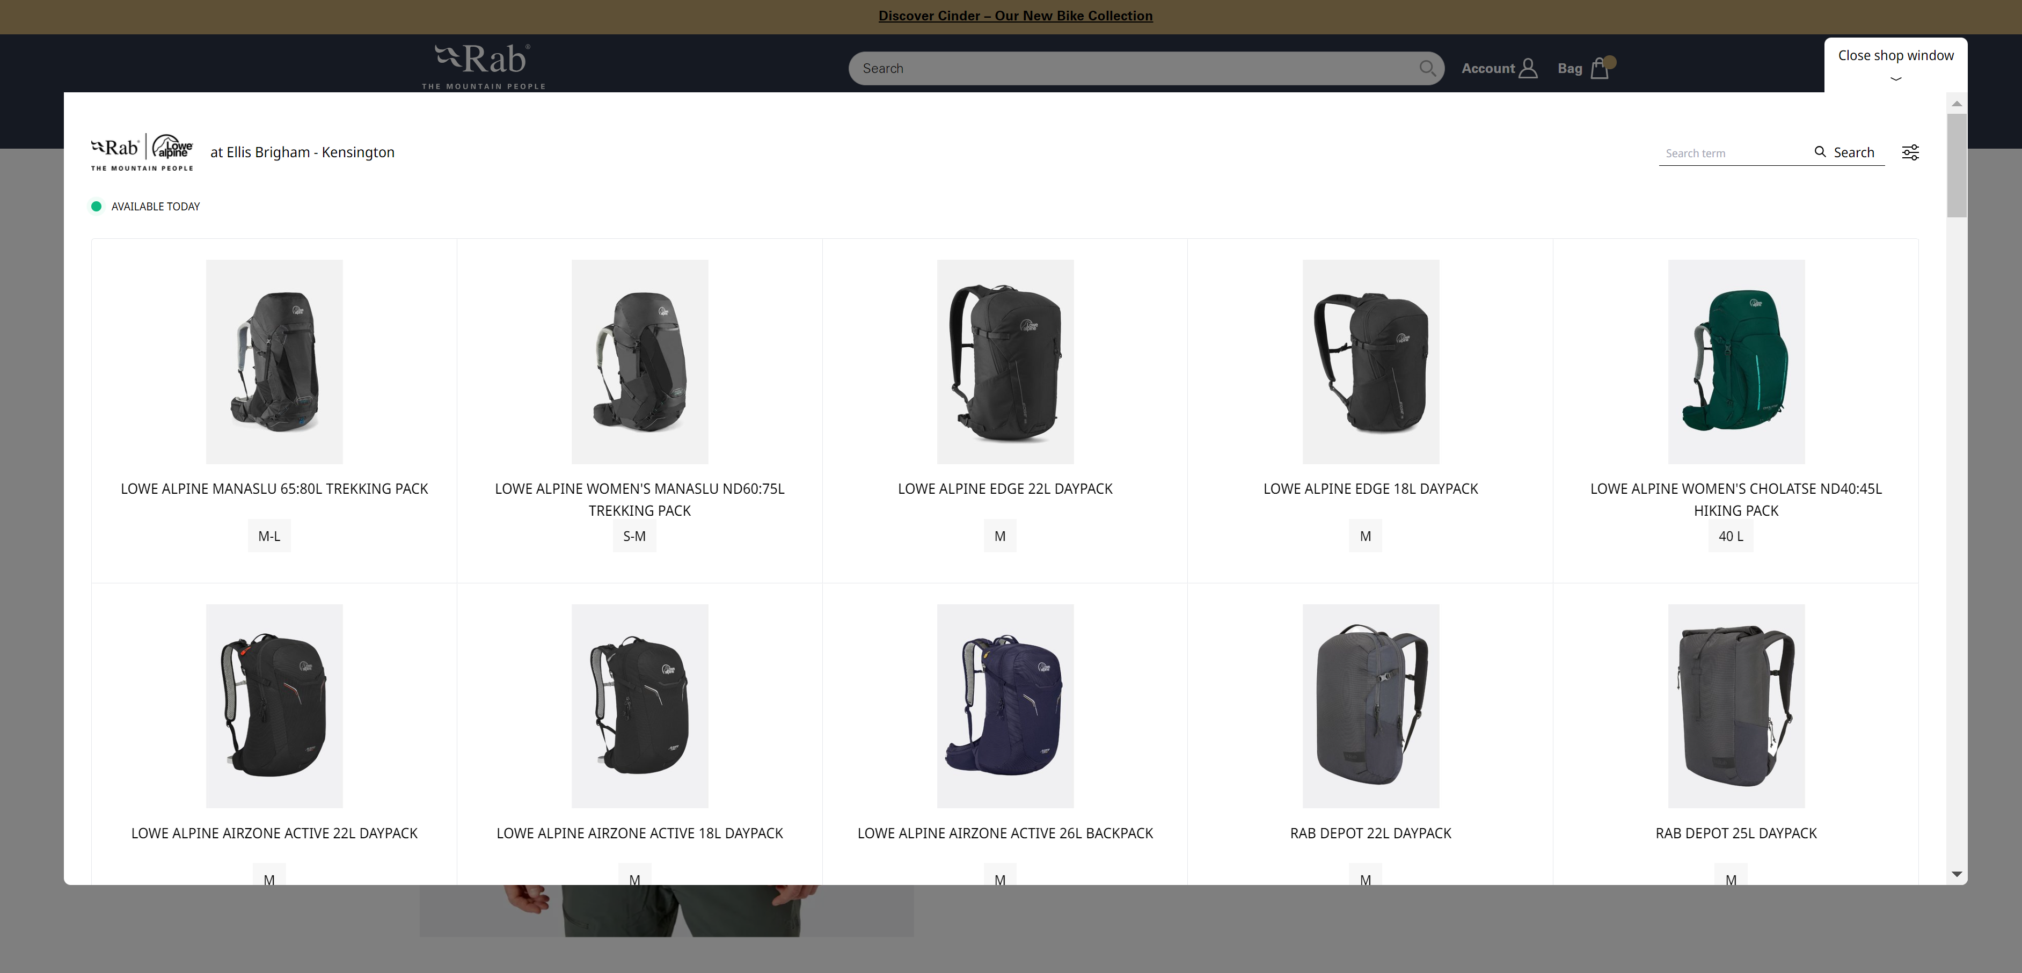Viewport: 2022px width, 973px height.
Task: Click the shopping bag icon
Action: 1599,67
